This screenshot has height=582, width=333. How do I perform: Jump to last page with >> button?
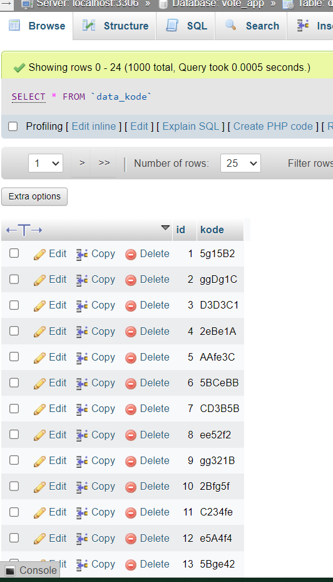(104, 163)
